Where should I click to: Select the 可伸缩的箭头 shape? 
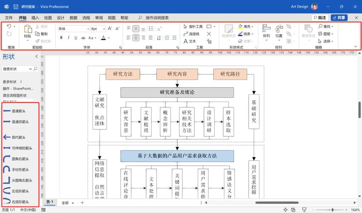pos(17,148)
